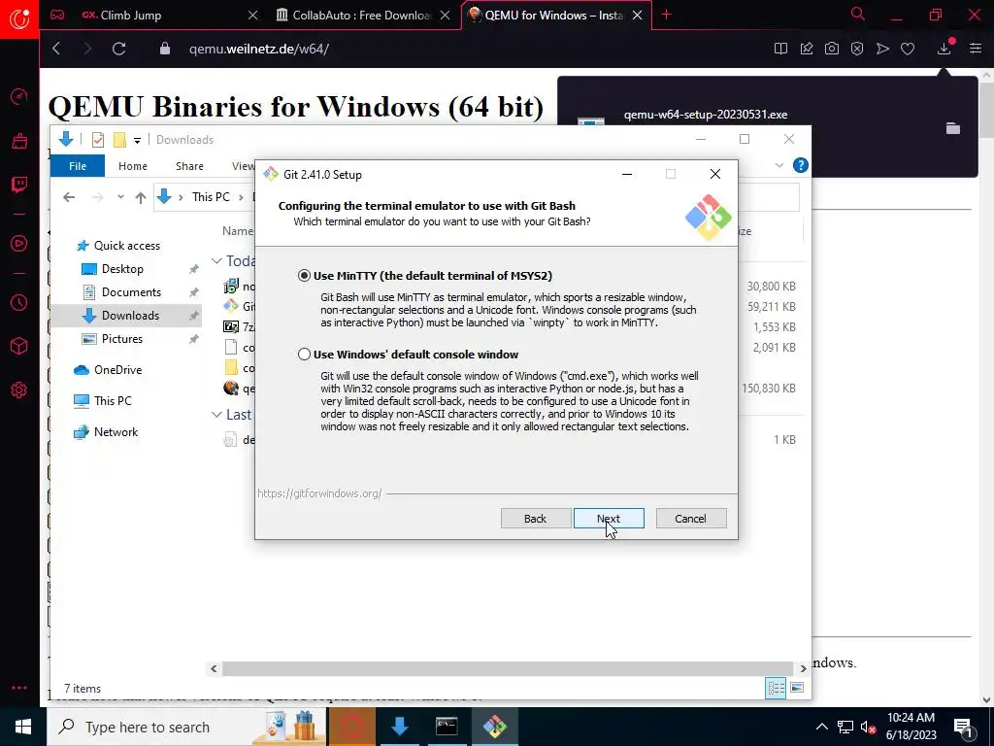Select This PC in navigation pane
The height and width of the screenshot is (746, 994).
pyautogui.click(x=113, y=401)
